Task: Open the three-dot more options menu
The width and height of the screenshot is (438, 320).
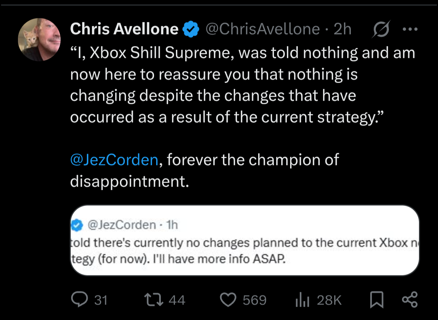Action: point(410,29)
